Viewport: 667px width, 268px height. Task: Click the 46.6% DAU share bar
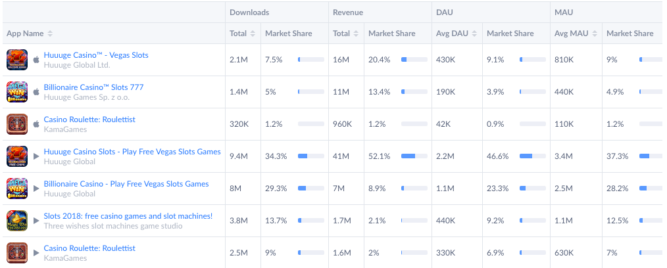click(533, 156)
